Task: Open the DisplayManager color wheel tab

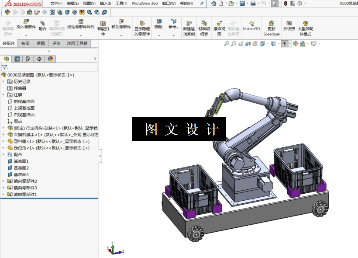Action: tap(50, 59)
